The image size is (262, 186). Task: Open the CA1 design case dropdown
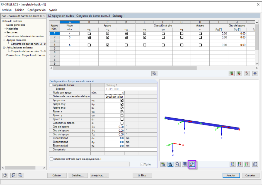(44, 16)
